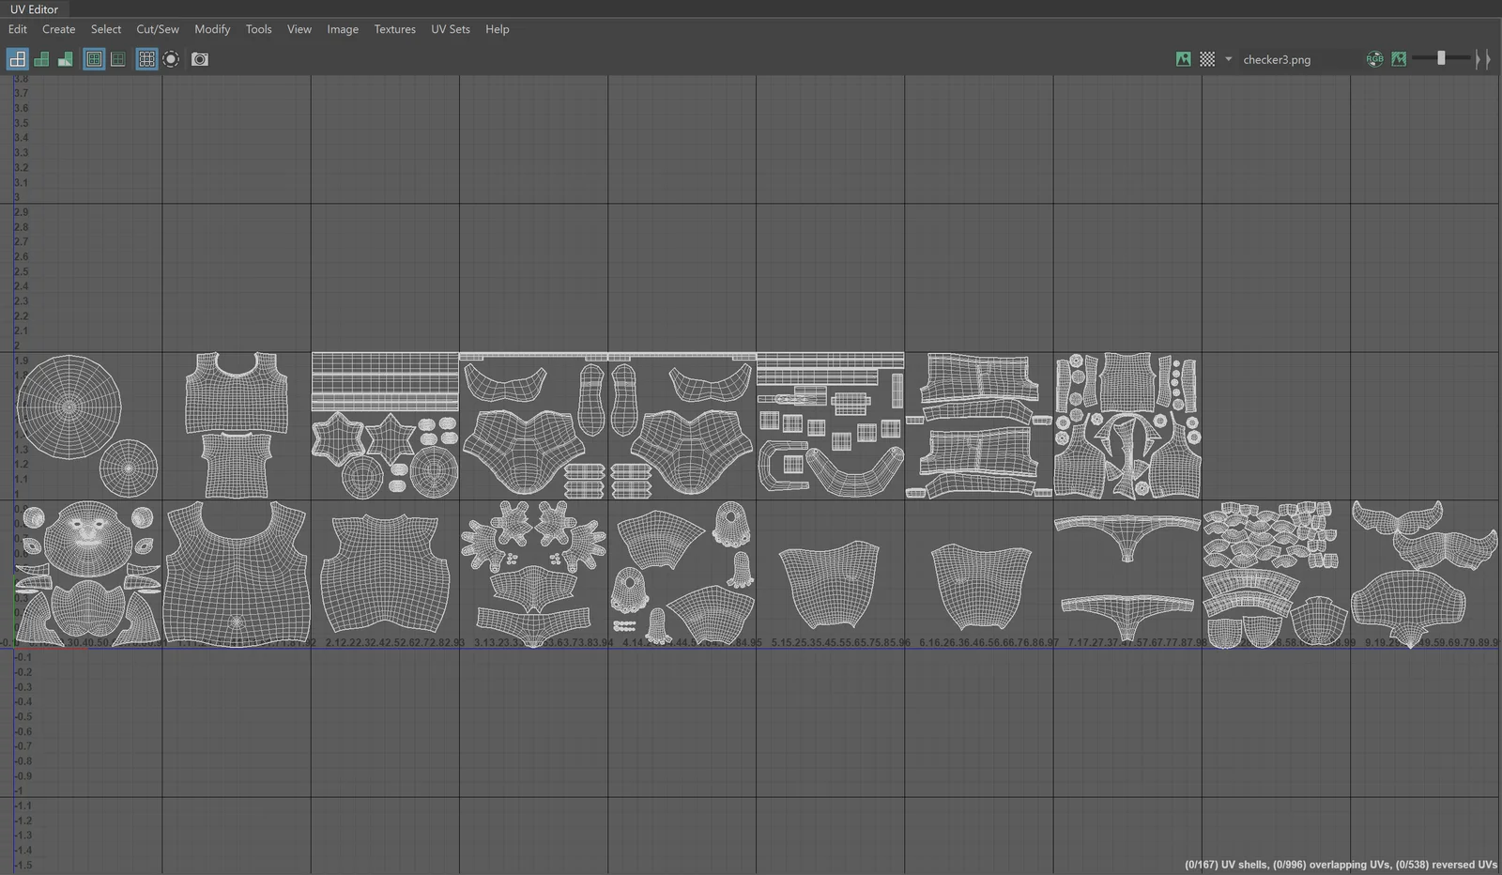Toggle the texture borders display icon
Viewport: 1502px width, 875px height.
(94, 59)
